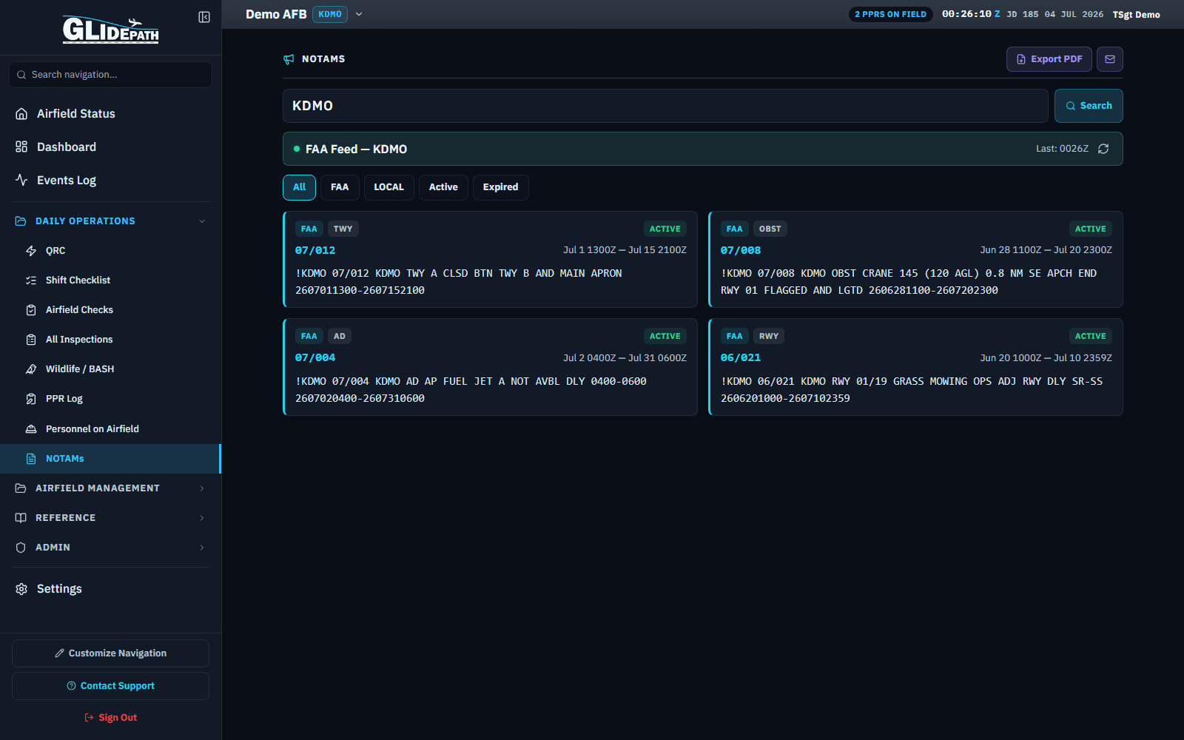Open NOTAM card 07/012
The height and width of the screenshot is (740, 1184).
click(x=490, y=260)
